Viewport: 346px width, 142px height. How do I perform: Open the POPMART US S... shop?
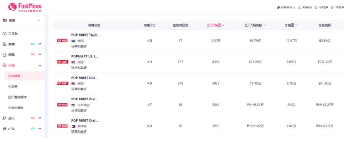(85, 57)
